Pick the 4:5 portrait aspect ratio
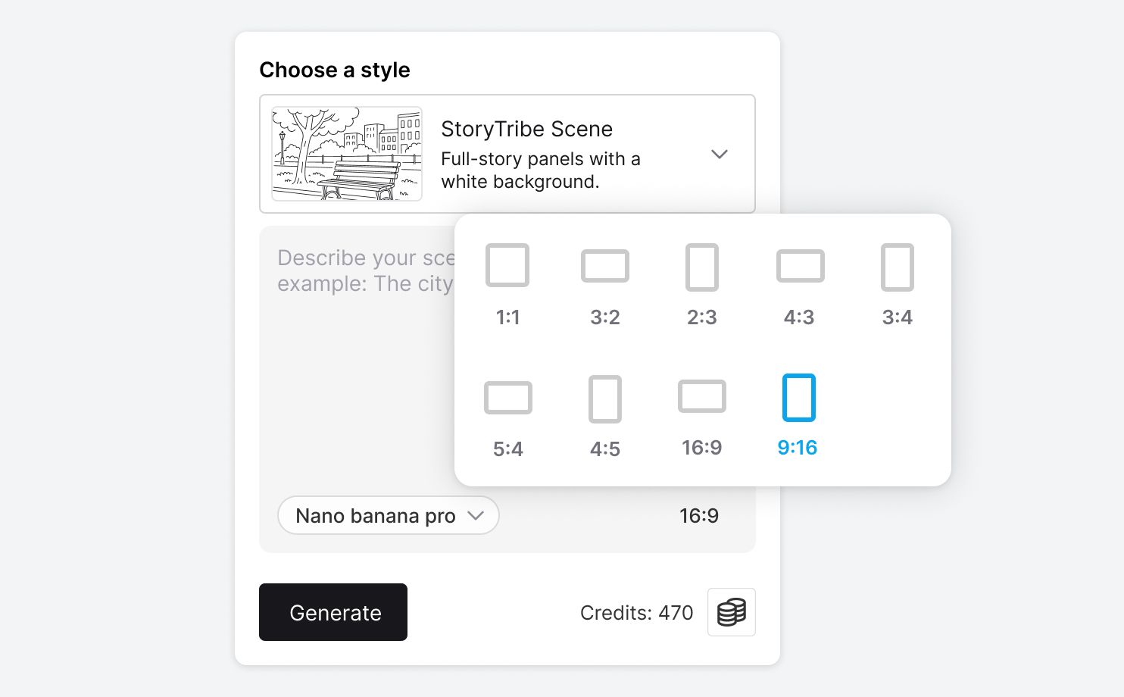The height and width of the screenshot is (697, 1124). 605,415
